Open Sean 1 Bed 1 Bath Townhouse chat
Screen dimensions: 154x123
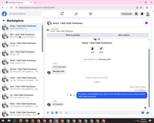click(x=21, y=88)
